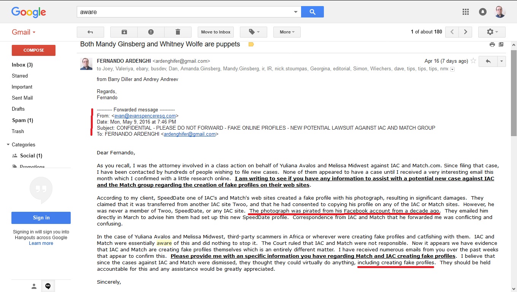
Task: Click evan@evanspenceresq.com email link
Action: (145, 116)
